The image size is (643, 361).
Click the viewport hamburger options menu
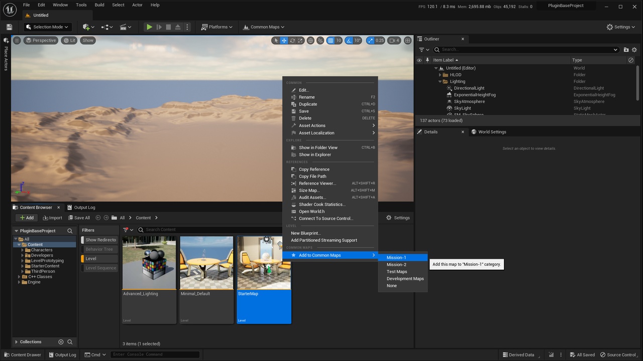tap(17, 41)
